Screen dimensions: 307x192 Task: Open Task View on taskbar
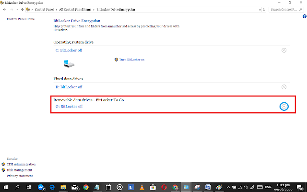coord(29,187)
